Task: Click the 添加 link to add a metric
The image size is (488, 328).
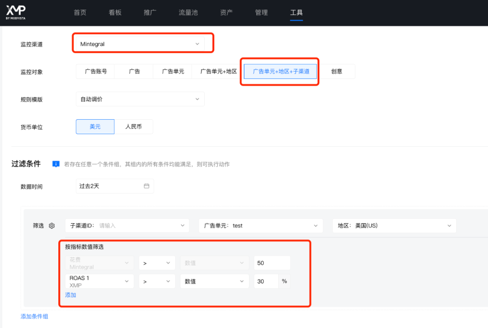Action: pos(70,295)
